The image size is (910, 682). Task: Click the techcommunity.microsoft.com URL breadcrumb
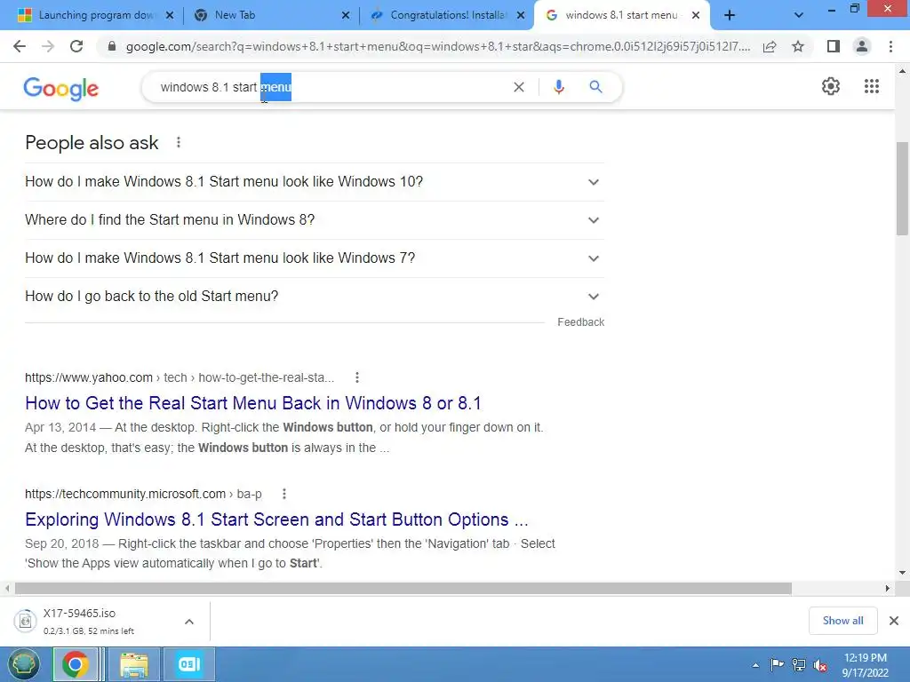coord(143,494)
